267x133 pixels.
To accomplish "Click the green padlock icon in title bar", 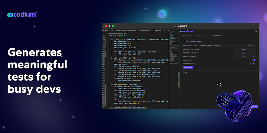I will 174,26.
